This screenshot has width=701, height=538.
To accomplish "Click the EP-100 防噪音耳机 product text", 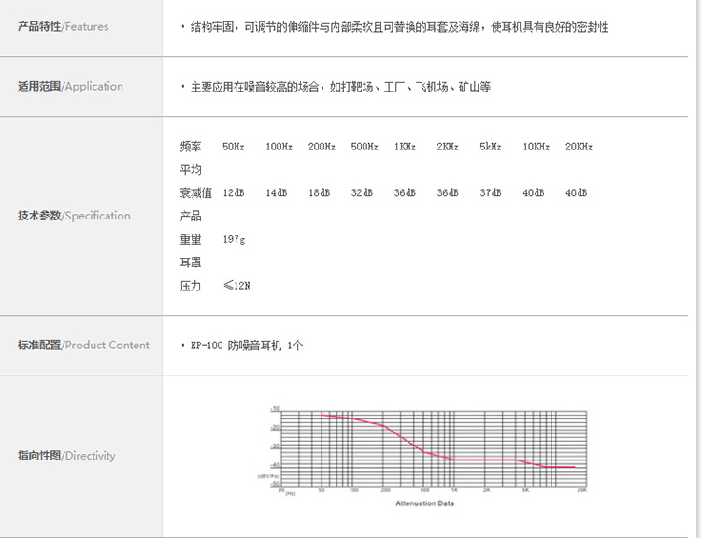I will point(247,346).
